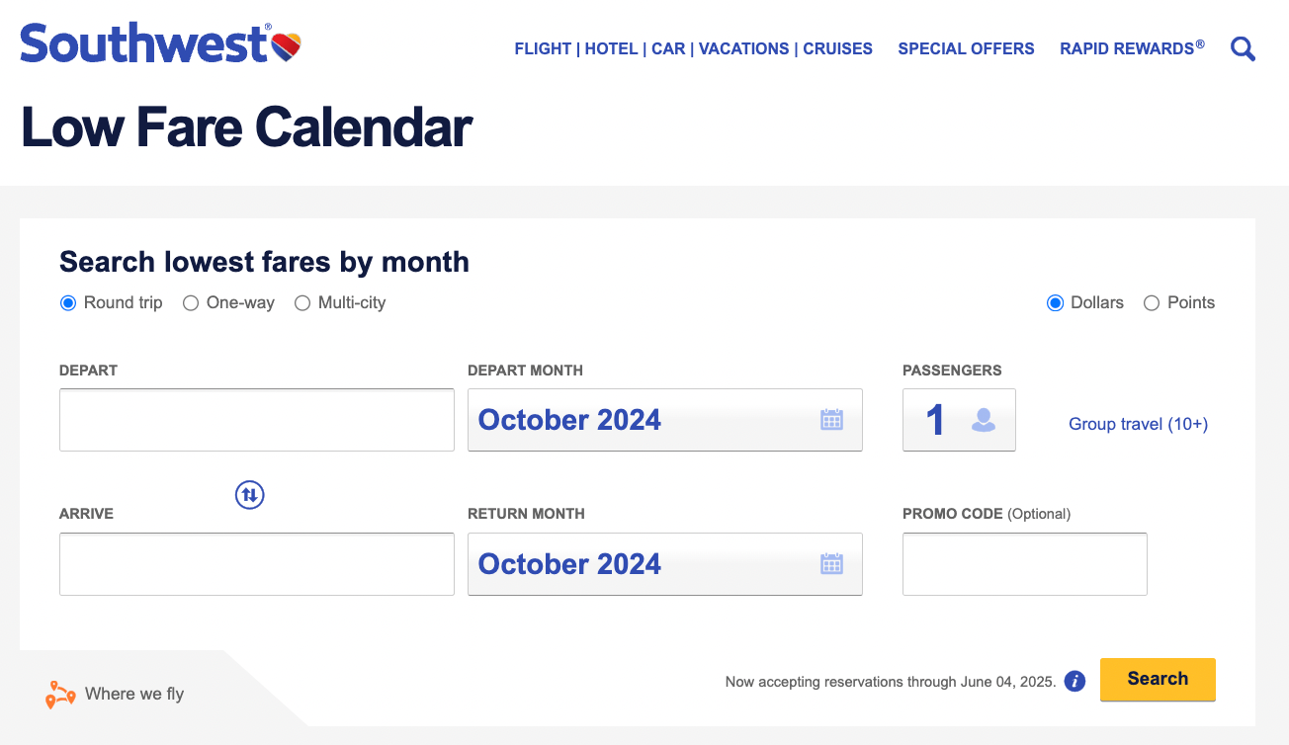Viewport: 1289px width, 745px height.
Task: Click the Southwest heart logo
Action: 286,44
